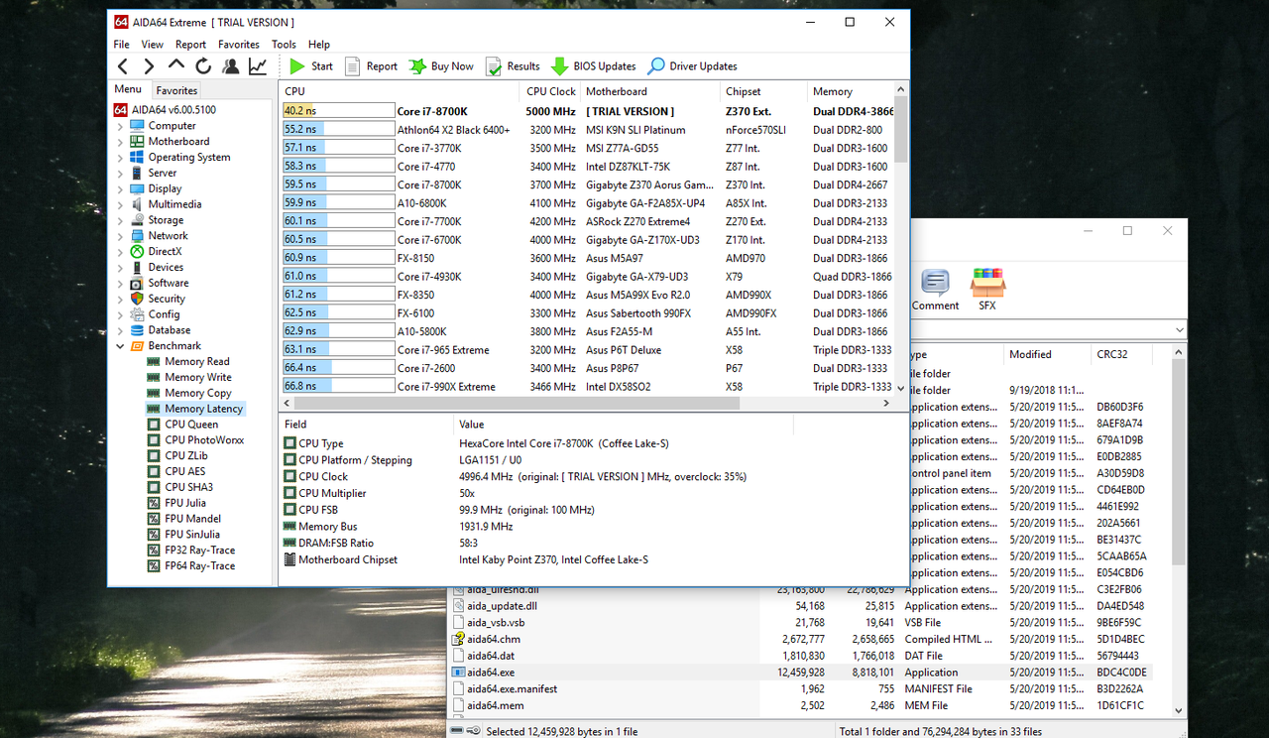Sort by the Motherboard column header
The height and width of the screenshot is (738, 1269).
(x=649, y=91)
